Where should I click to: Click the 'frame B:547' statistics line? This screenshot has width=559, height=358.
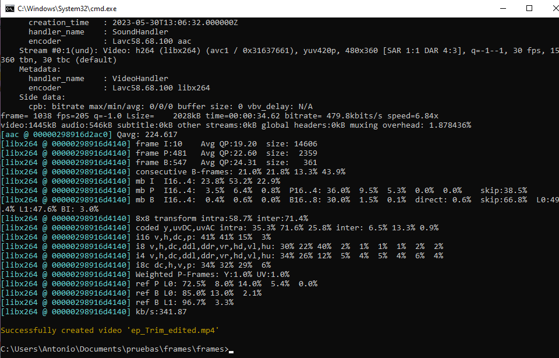tap(159, 163)
